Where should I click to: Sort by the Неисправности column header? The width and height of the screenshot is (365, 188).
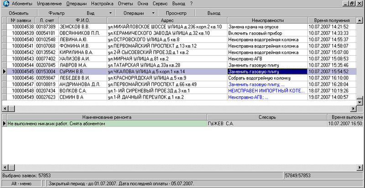point(267,21)
